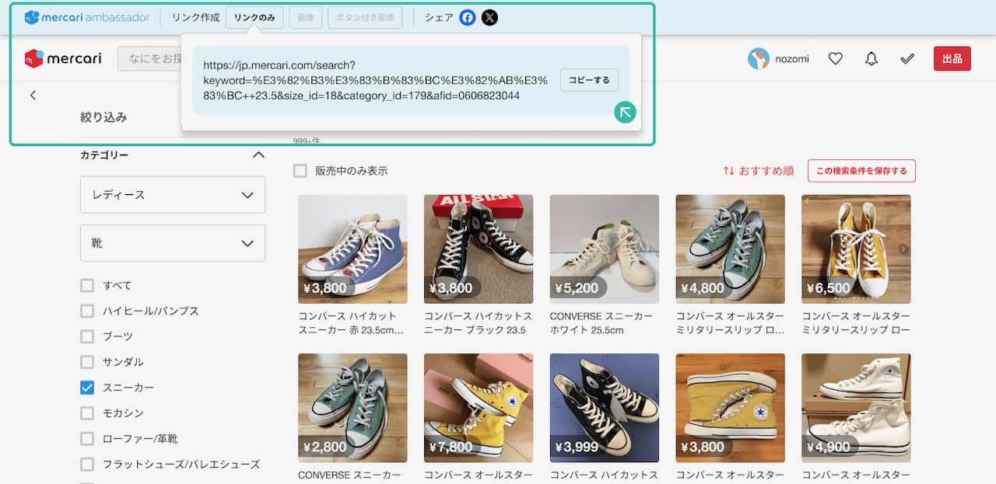996x484 pixels.
Task: Select リンクのみ link type tab
Action: click(x=254, y=17)
